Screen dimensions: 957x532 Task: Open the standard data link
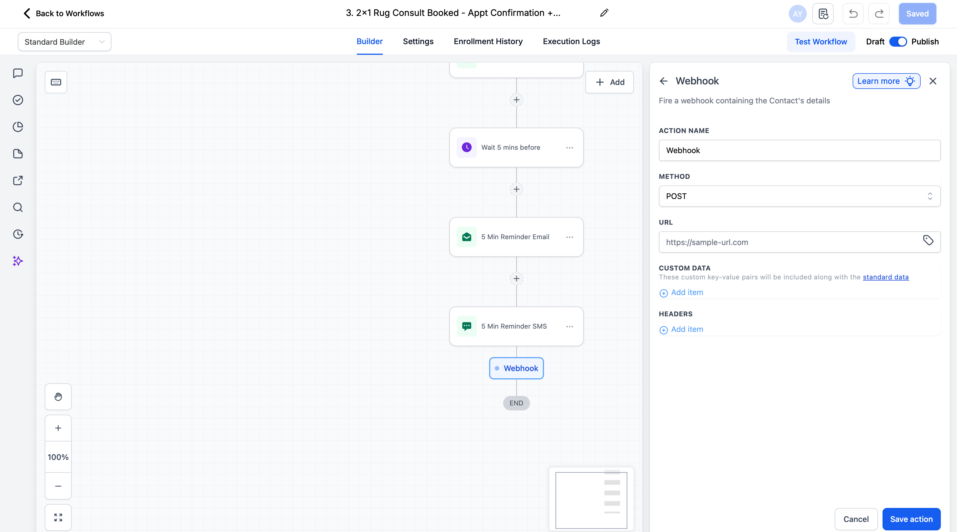point(885,277)
